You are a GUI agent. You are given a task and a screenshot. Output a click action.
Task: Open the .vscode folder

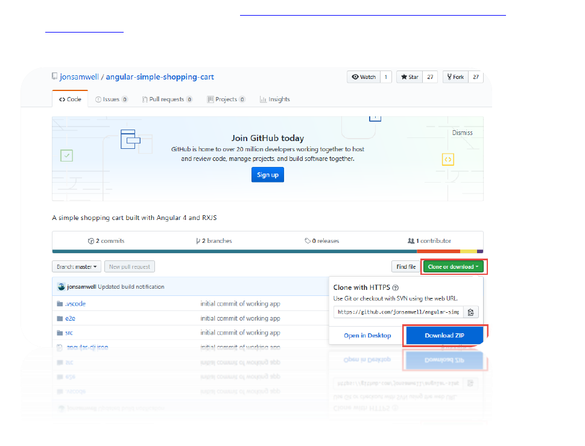click(75, 304)
